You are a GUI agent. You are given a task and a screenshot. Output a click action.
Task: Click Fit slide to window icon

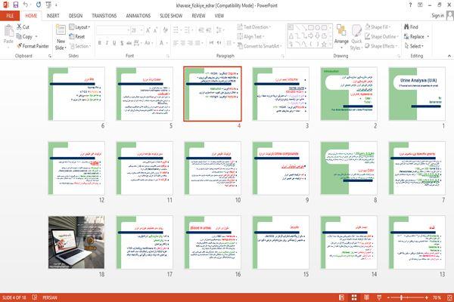click(449, 297)
